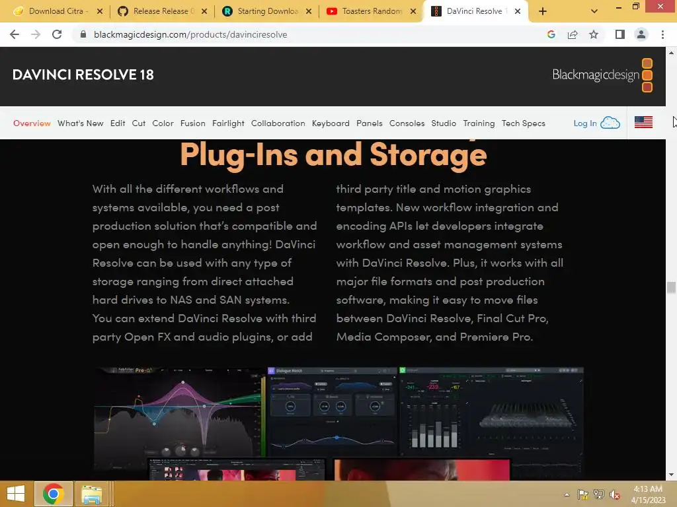Open the Panels section
The image size is (677, 507).
pyautogui.click(x=369, y=123)
